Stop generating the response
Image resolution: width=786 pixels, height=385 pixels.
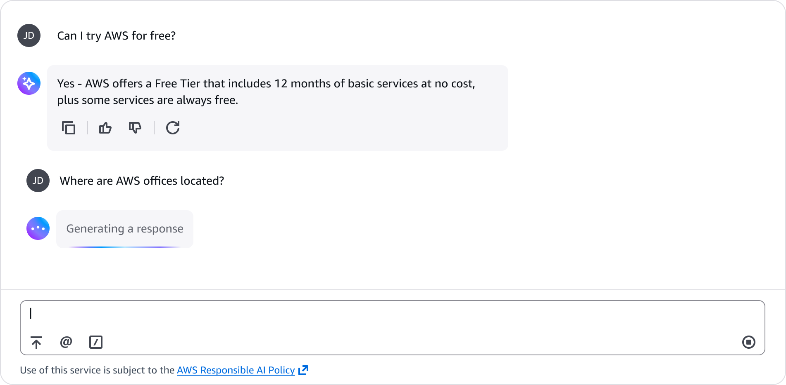(748, 342)
